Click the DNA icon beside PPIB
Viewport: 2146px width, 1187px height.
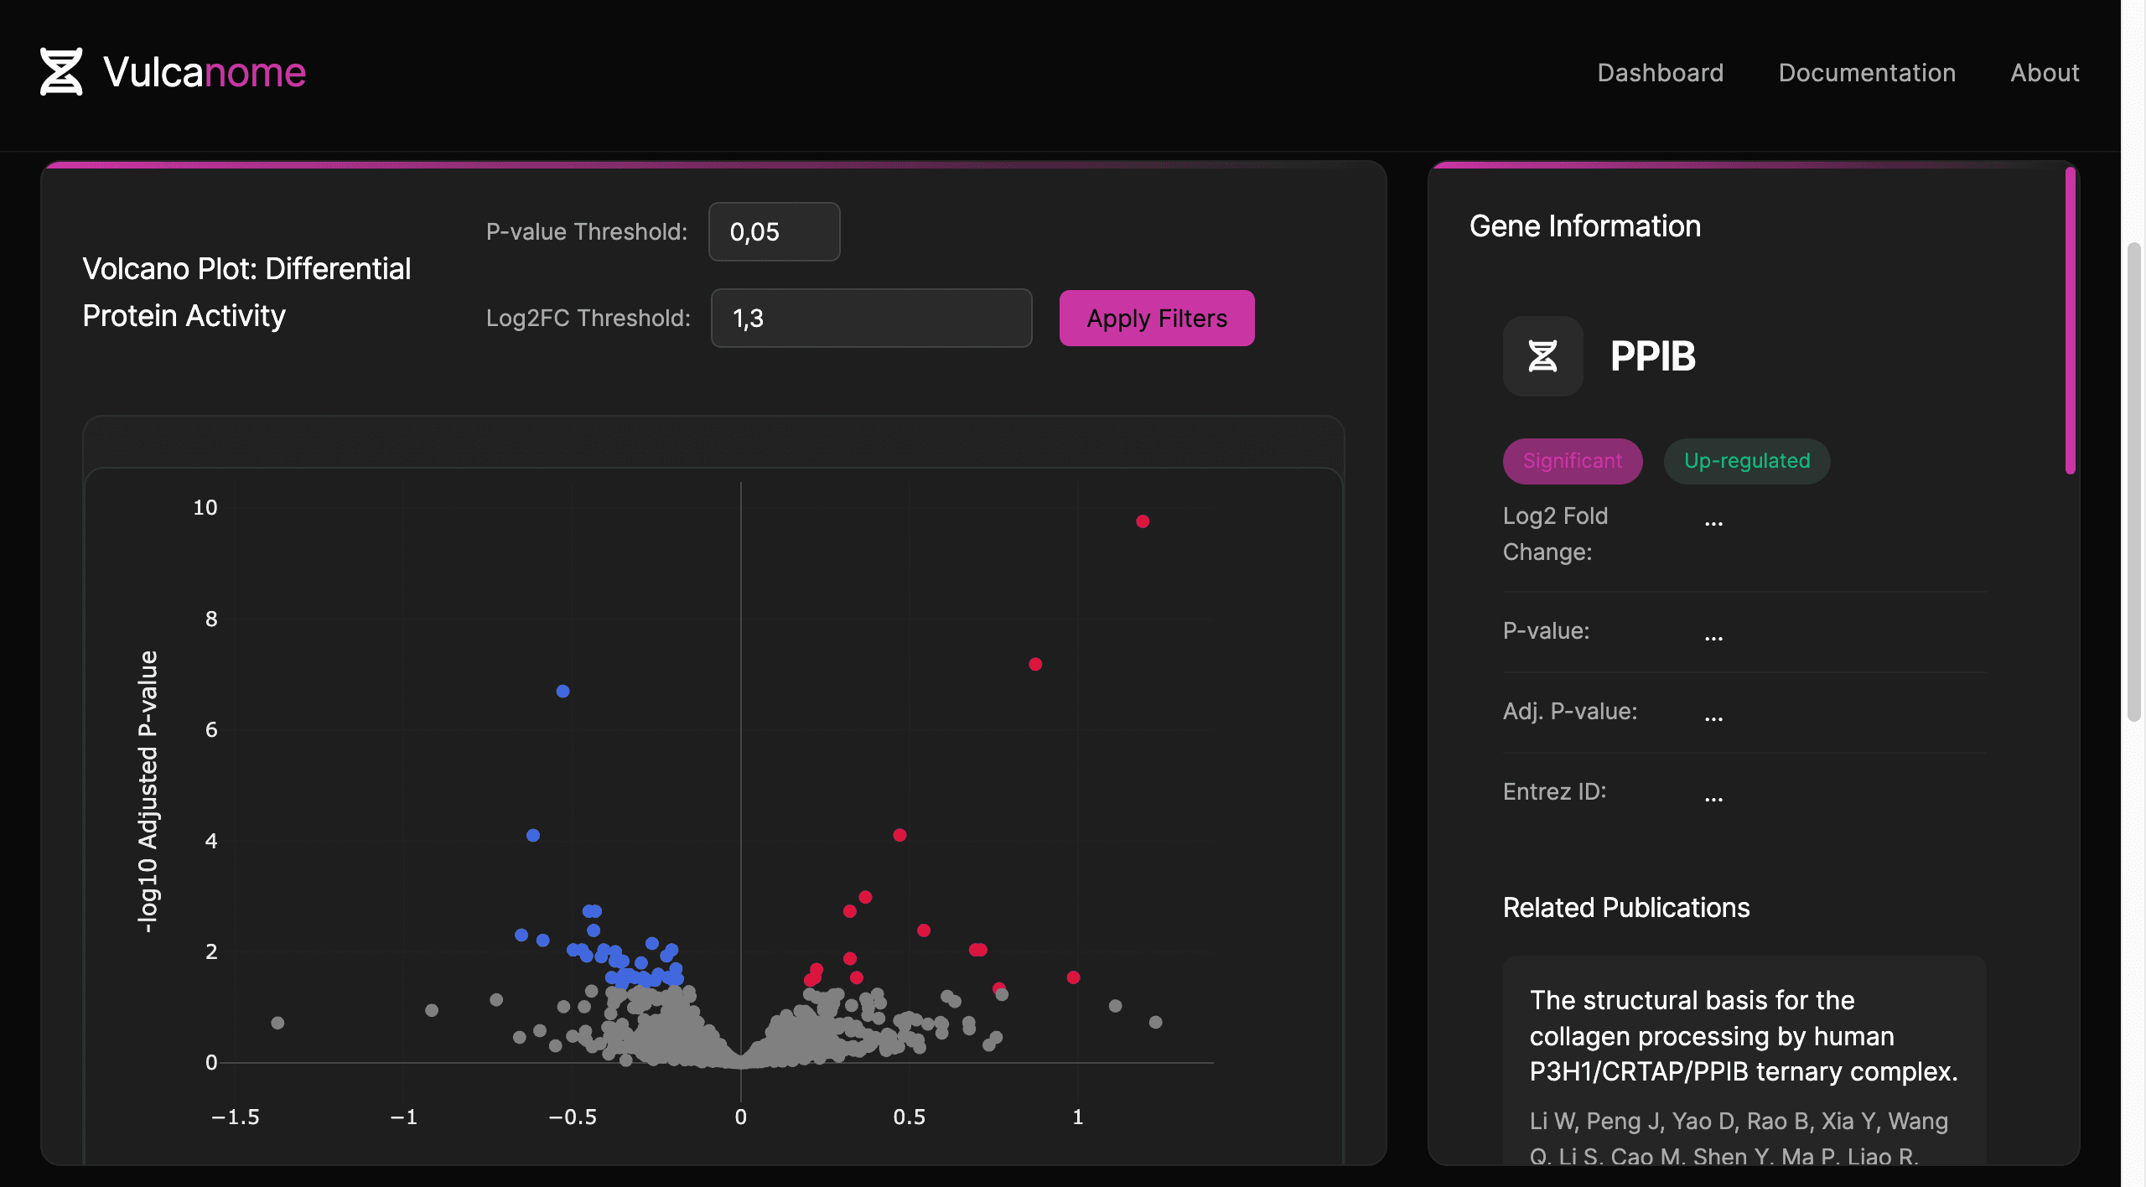pyautogui.click(x=1542, y=356)
